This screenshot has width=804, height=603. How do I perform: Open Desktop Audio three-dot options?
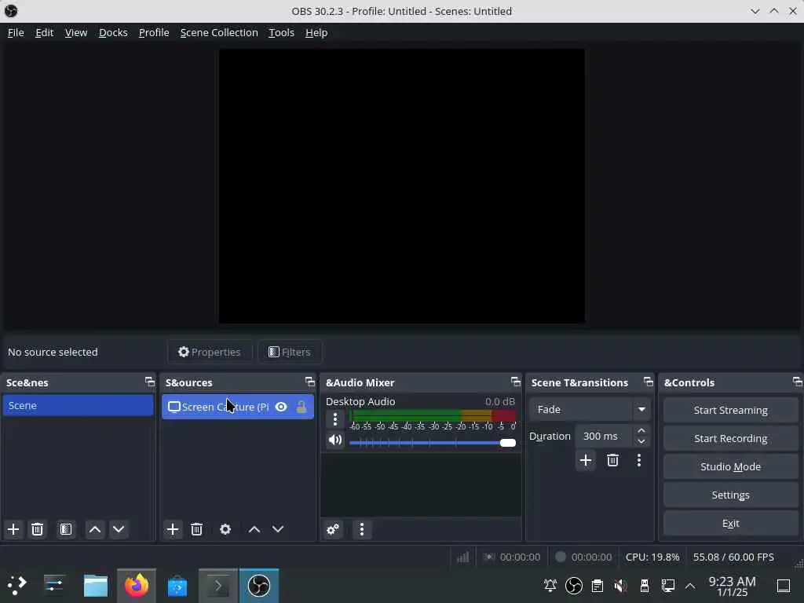pyautogui.click(x=335, y=419)
